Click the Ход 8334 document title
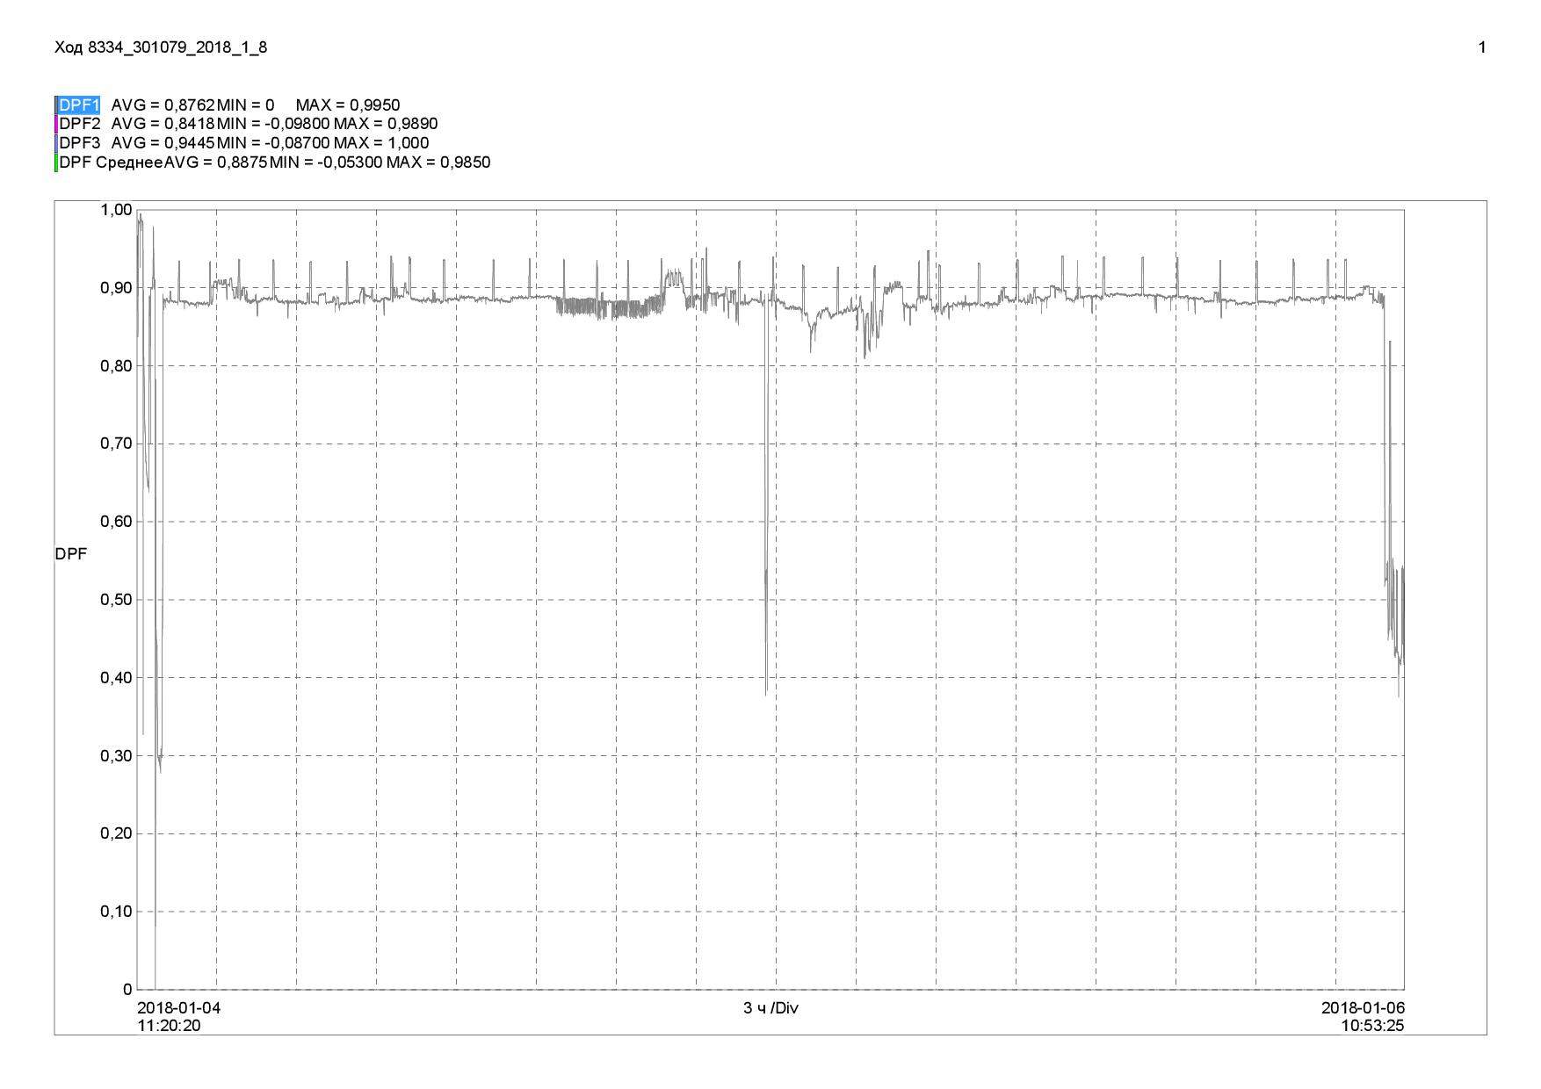This screenshot has height=1089, width=1541. pyautogui.click(x=161, y=47)
